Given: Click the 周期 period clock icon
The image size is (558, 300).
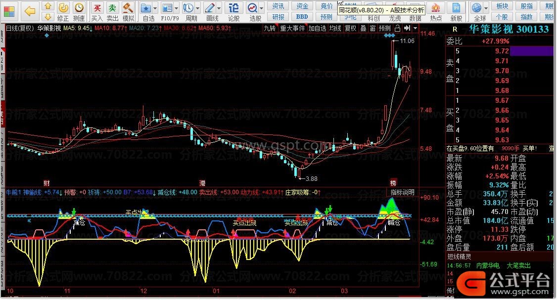Looking at the screenshot, I should click(188, 8).
